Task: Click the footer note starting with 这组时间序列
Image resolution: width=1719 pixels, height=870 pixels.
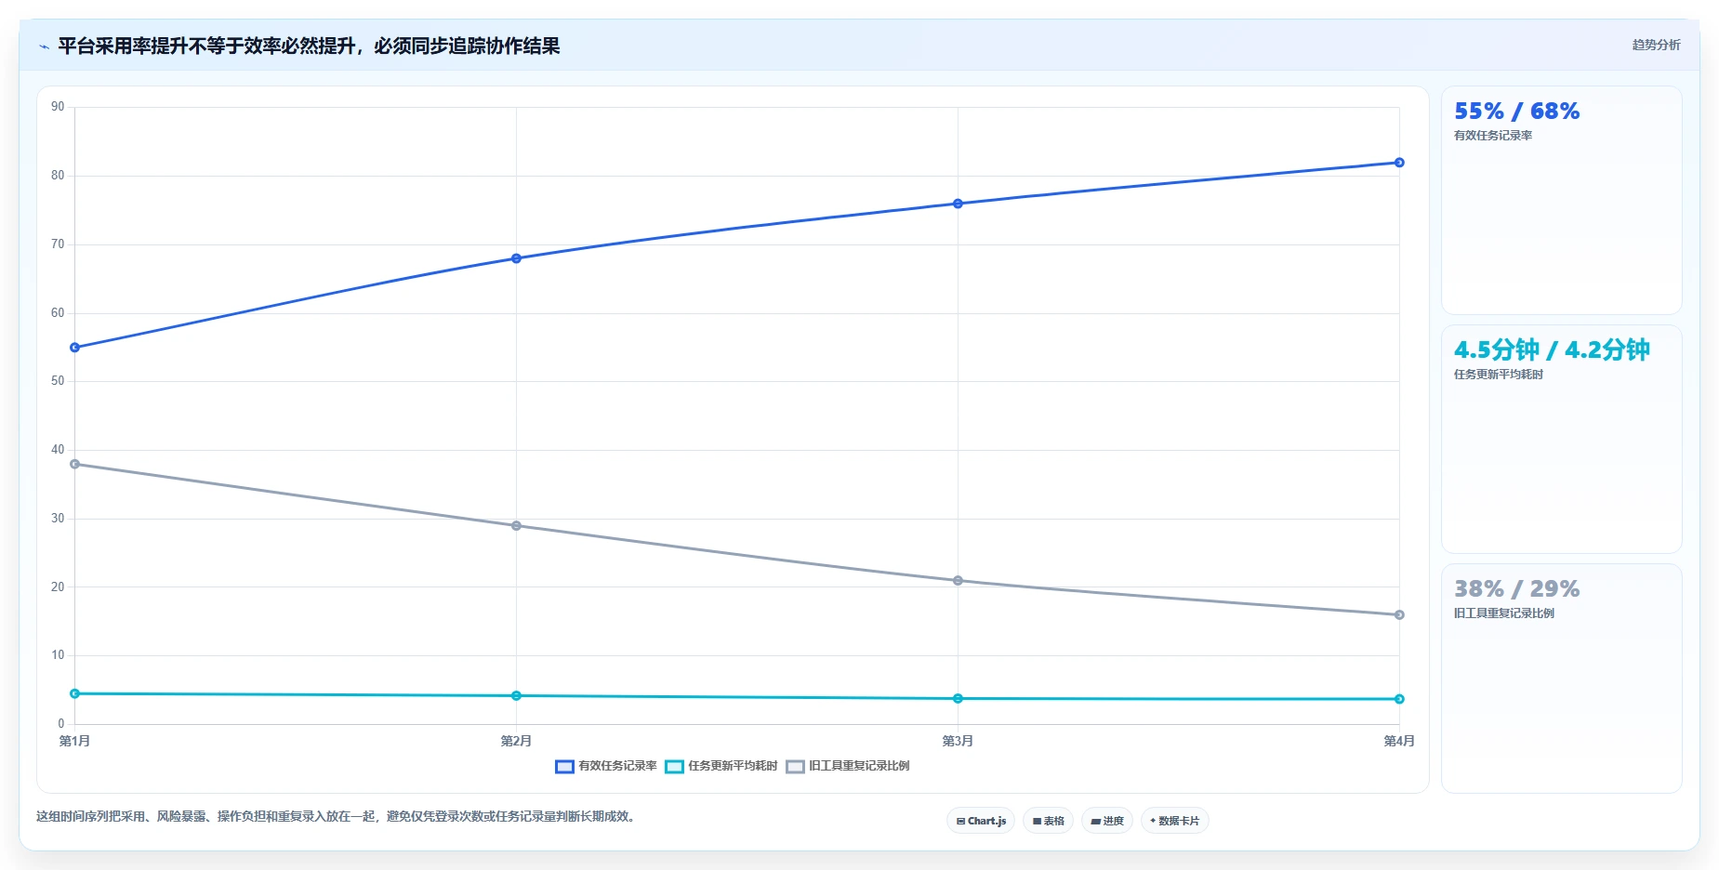Action: pos(336,816)
